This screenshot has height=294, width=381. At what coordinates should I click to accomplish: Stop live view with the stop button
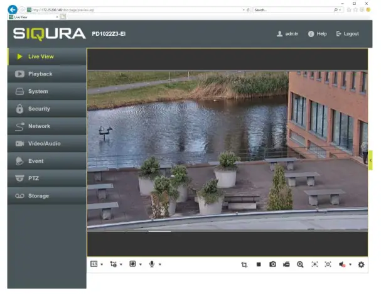[259, 264]
